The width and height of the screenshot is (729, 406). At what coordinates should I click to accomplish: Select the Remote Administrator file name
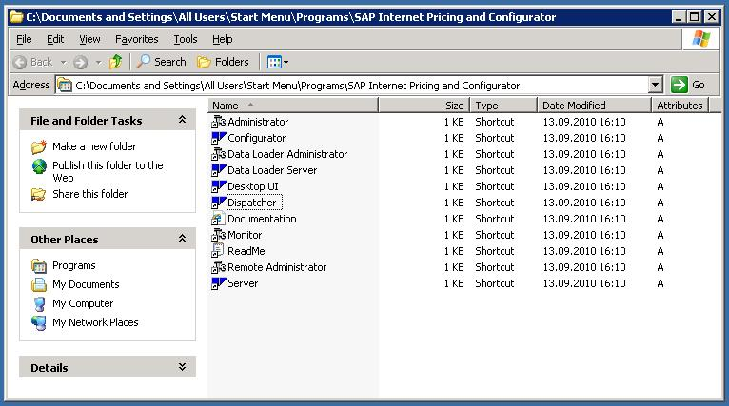277,267
